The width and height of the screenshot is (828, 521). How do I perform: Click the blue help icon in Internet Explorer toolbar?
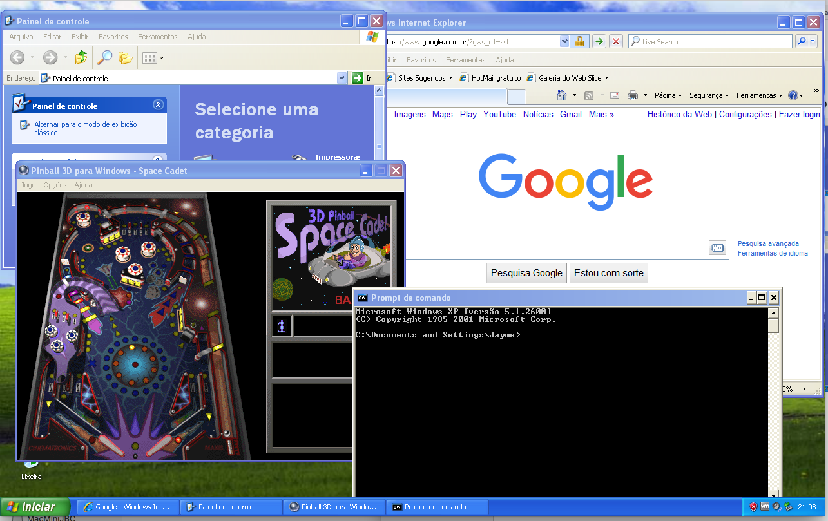pos(793,95)
